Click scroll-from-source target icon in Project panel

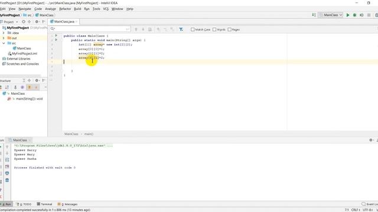(24, 22)
